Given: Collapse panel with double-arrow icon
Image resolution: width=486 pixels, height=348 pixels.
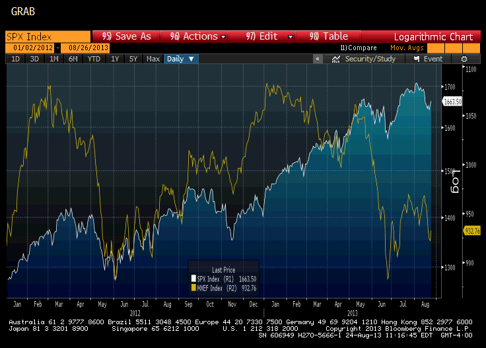Looking at the screenshot, I should (x=318, y=59).
